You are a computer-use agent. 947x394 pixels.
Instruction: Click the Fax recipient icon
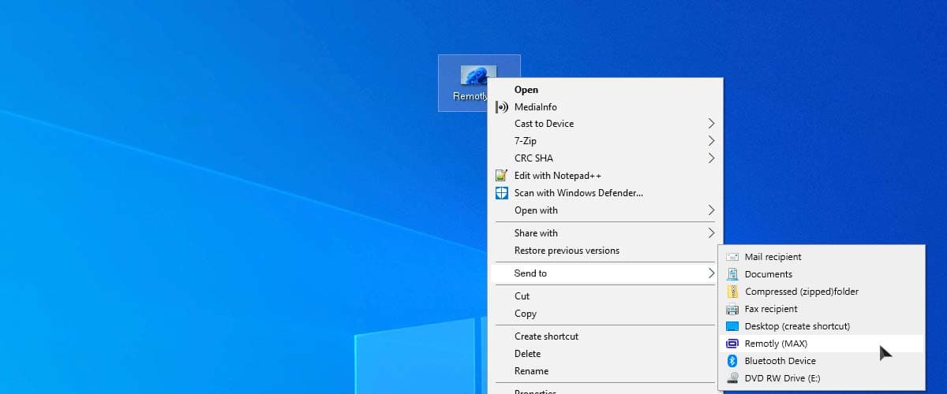[x=732, y=309]
